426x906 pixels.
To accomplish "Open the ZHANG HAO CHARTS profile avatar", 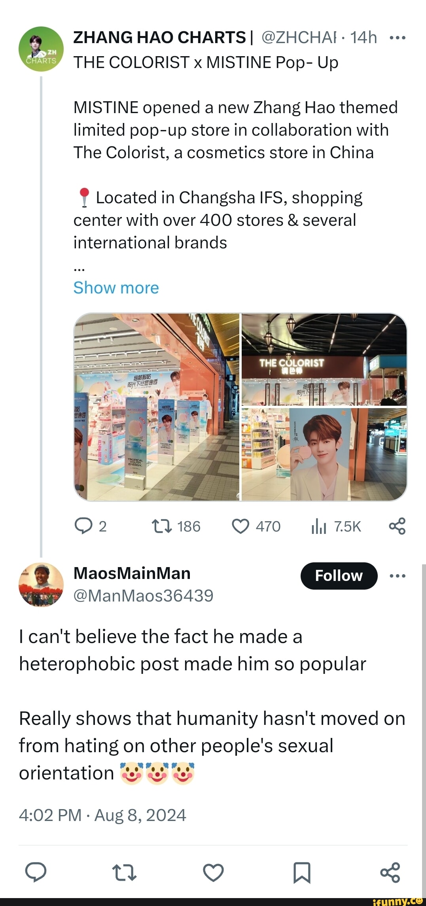I will 41,49.
